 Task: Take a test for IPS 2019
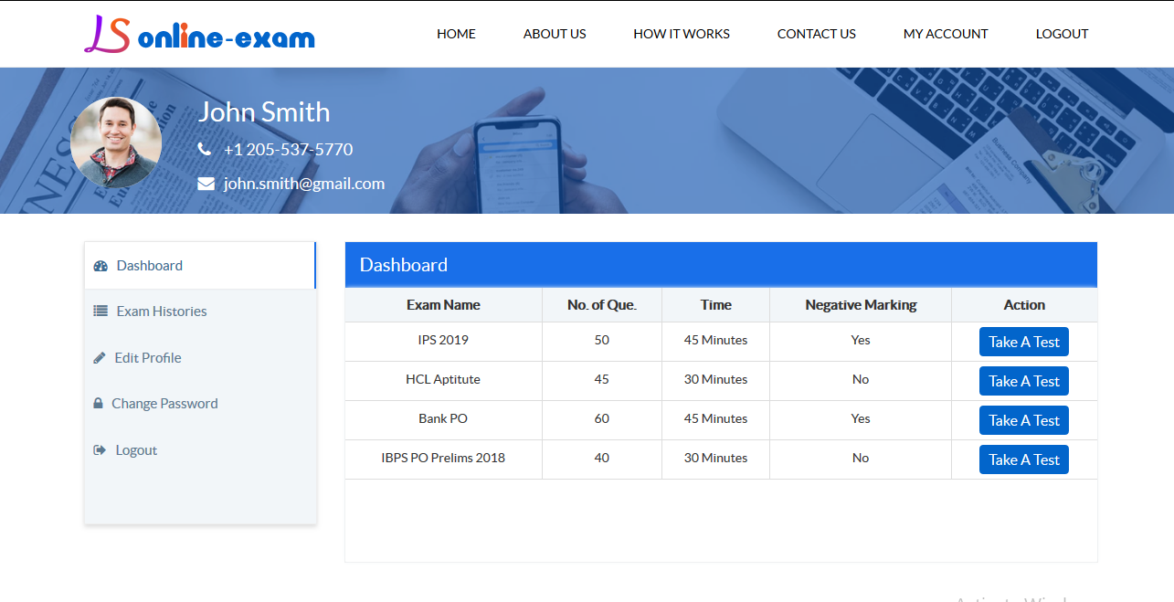click(1024, 342)
